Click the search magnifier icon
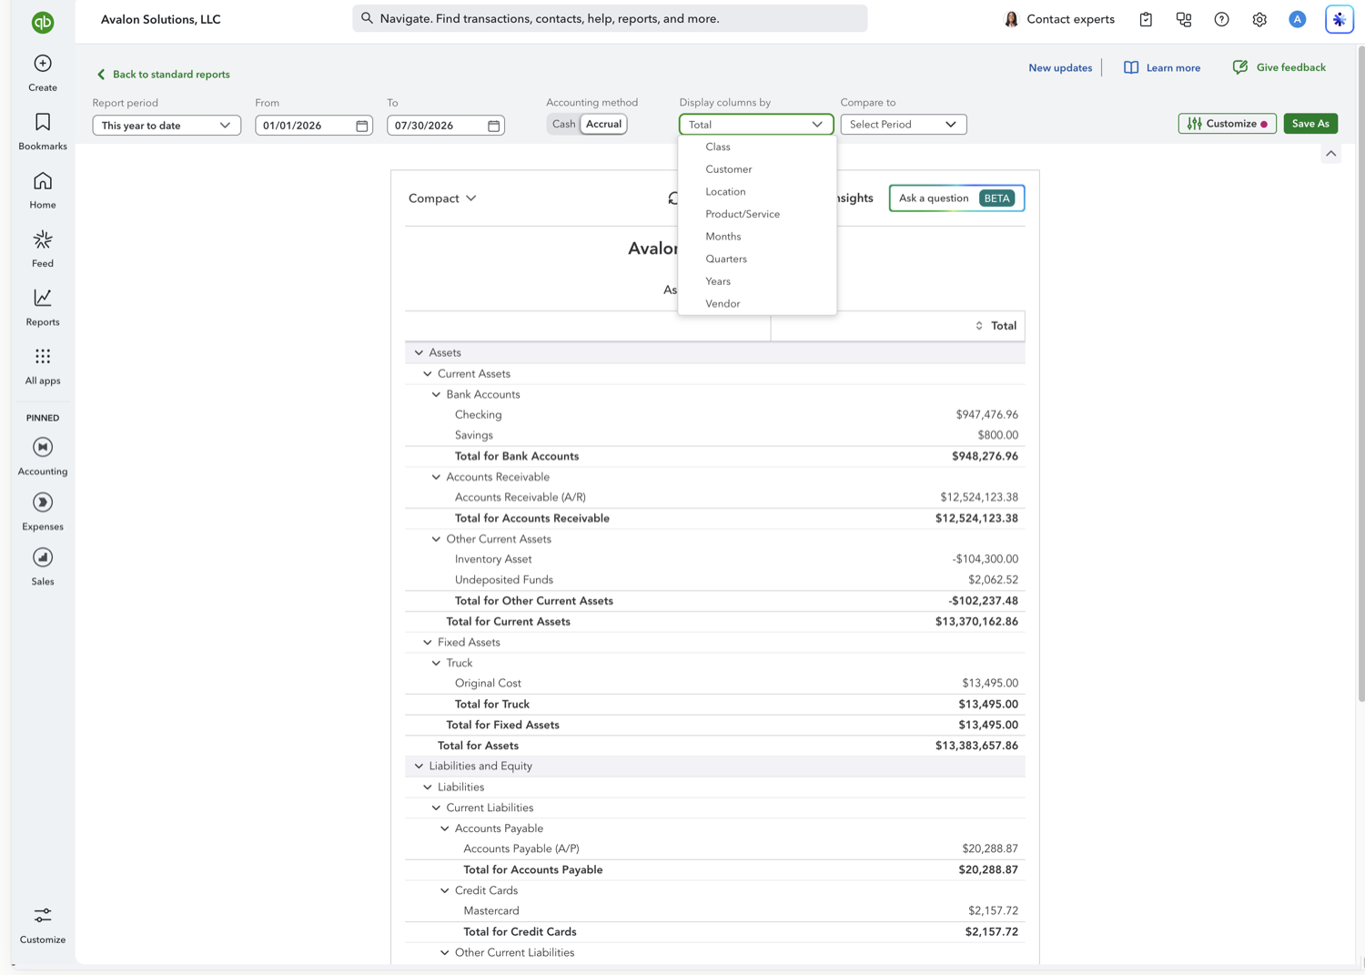The image size is (1365, 975). (x=367, y=18)
